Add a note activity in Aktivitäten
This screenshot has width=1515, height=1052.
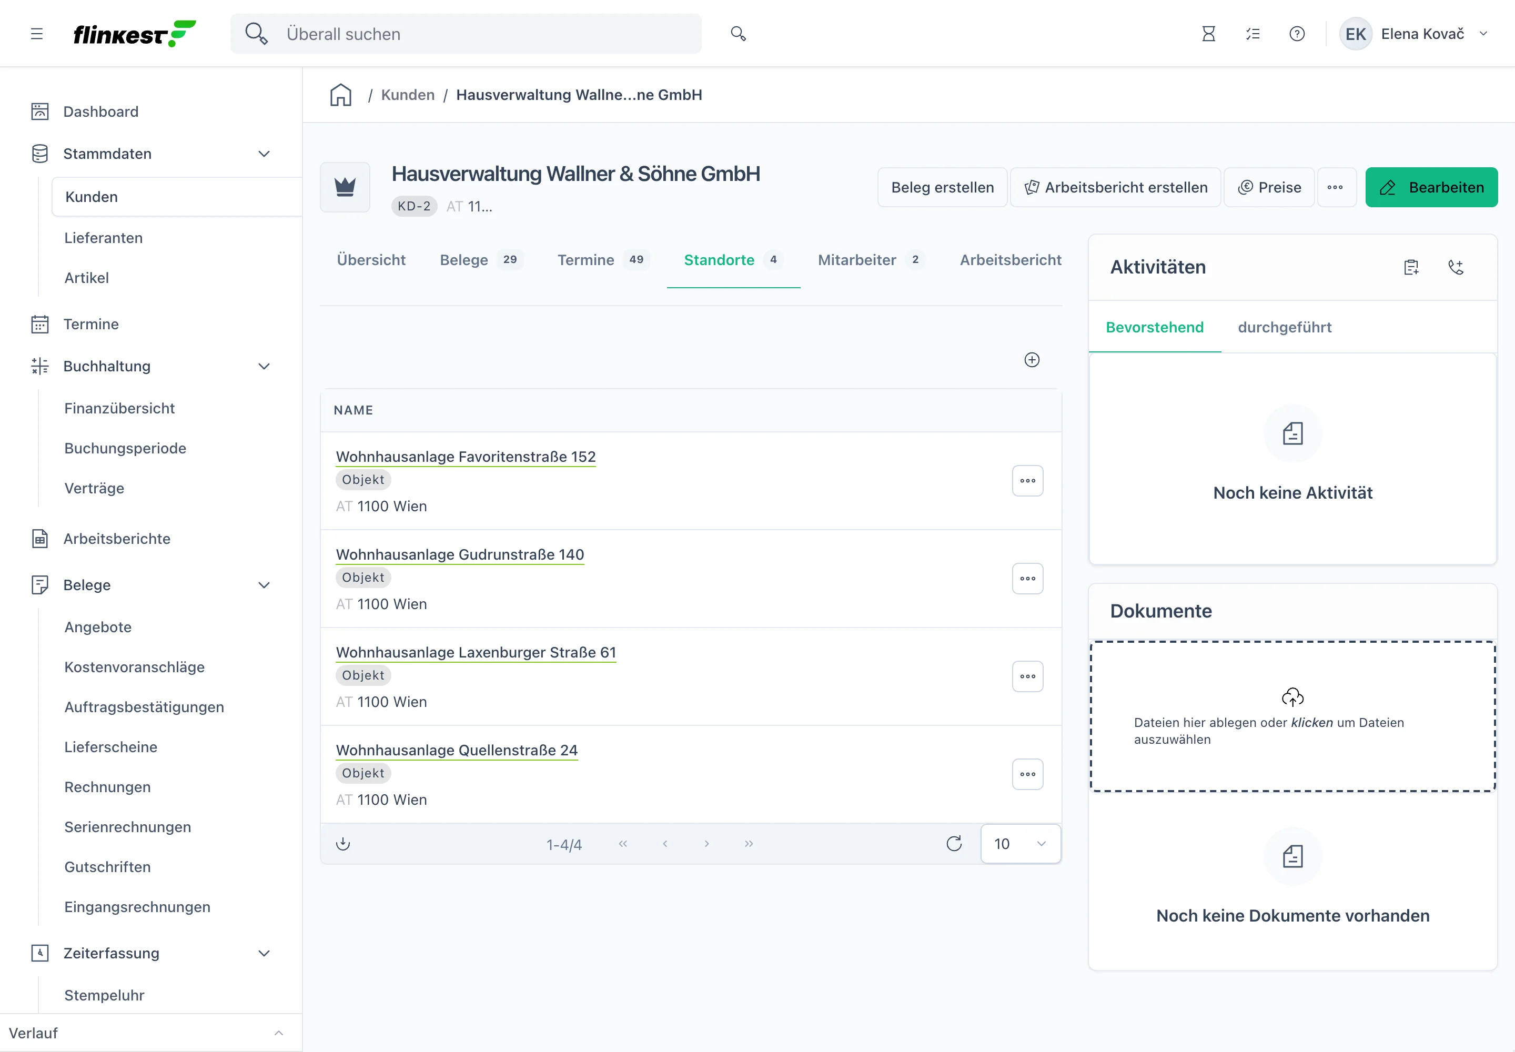[1411, 267]
